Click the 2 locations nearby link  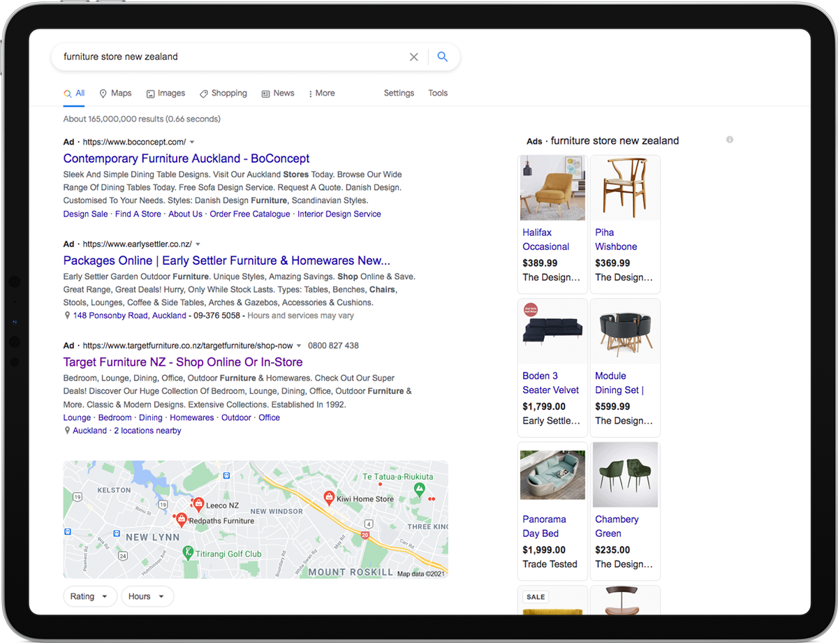click(147, 431)
